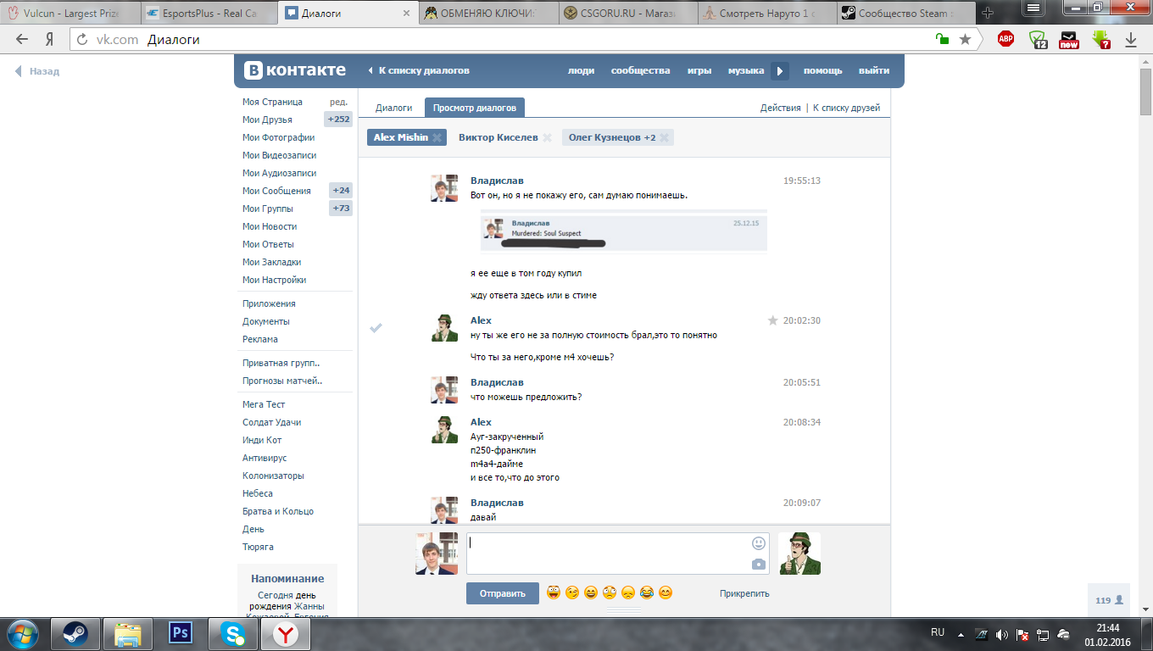Viewport: 1153px width, 651px height.
Task: Insert the crying-with-laughter emoji
Action: pyautogui.click(x=647, y=593)
